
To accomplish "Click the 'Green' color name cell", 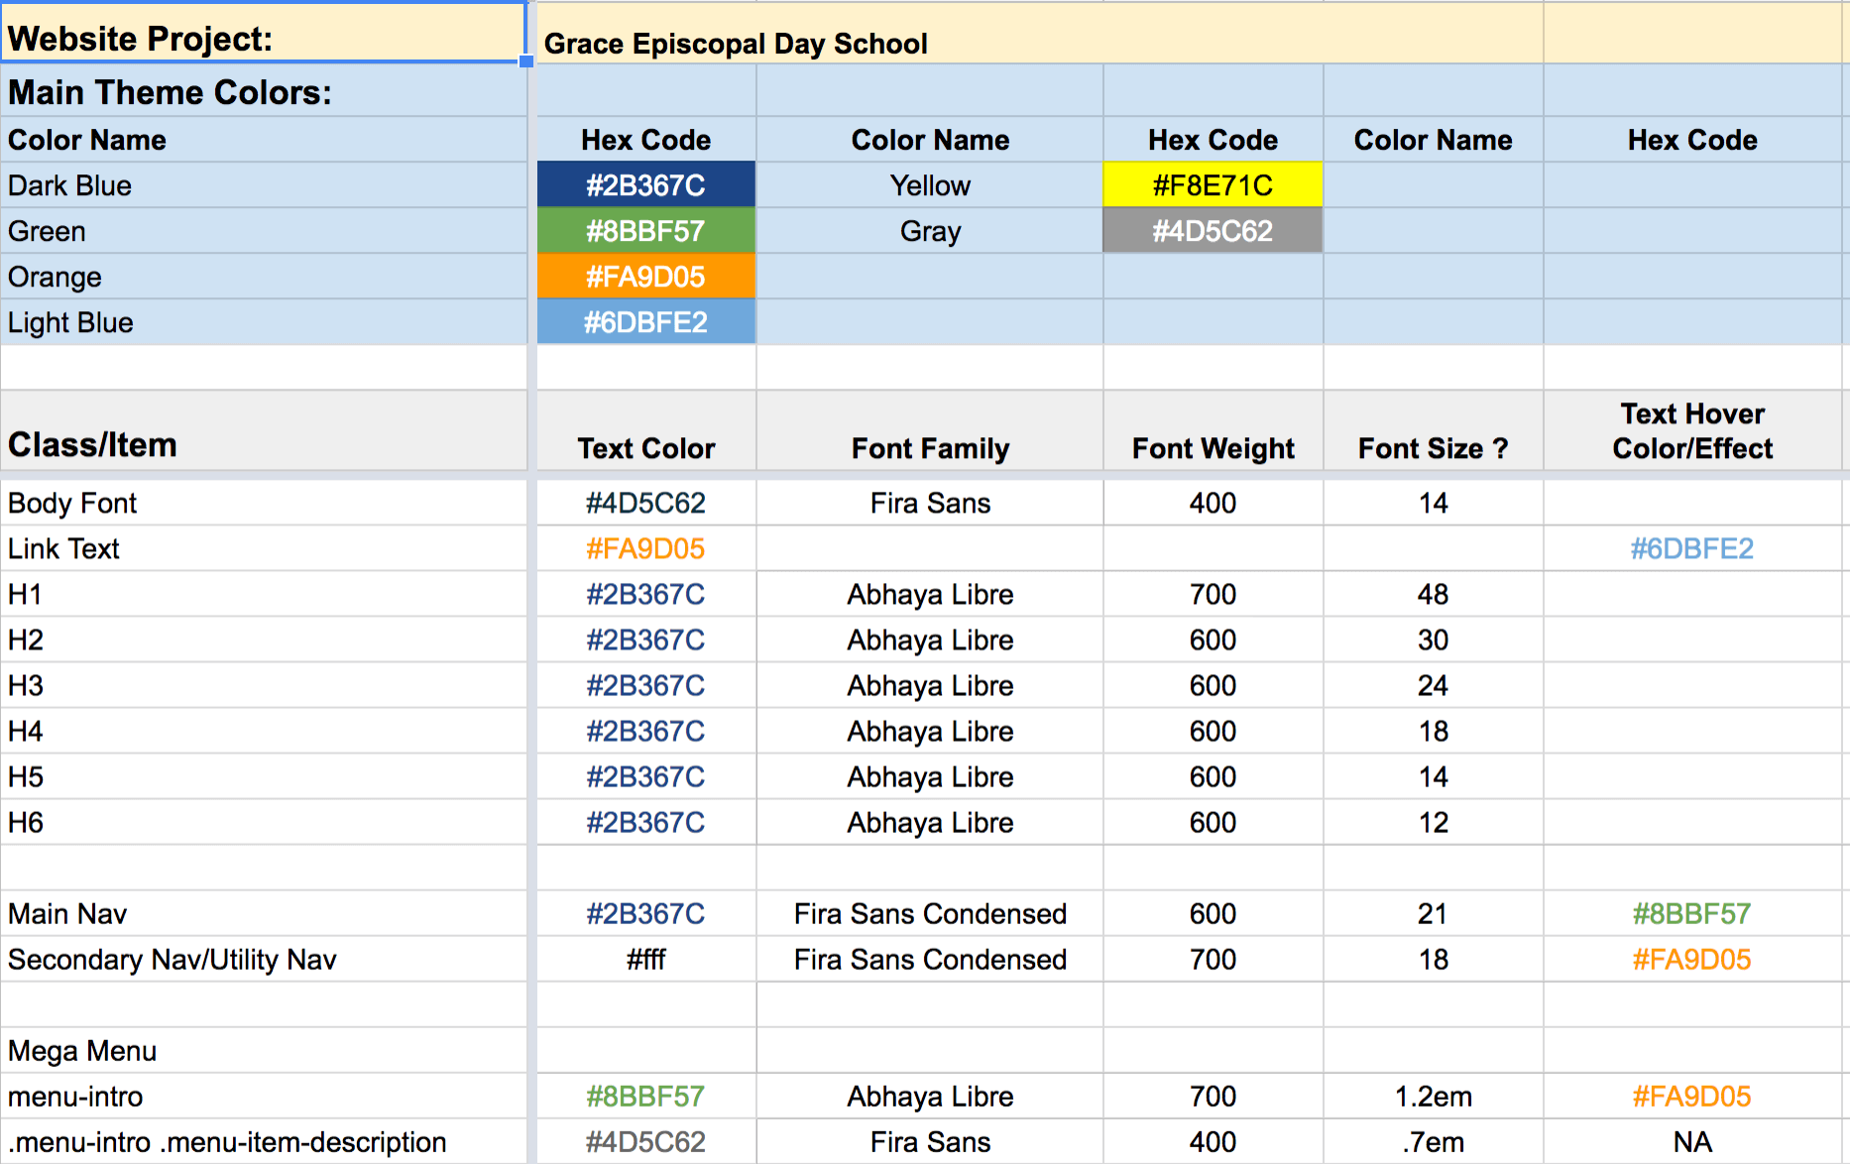I will point(264,231).
